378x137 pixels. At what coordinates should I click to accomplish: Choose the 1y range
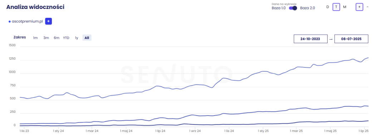[x=77, y=38]
